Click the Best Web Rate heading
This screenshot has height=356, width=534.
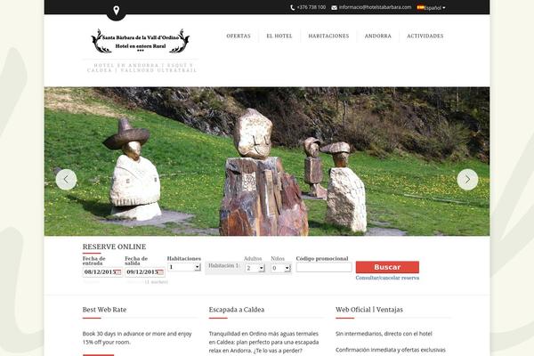click(x=104, y=310)
